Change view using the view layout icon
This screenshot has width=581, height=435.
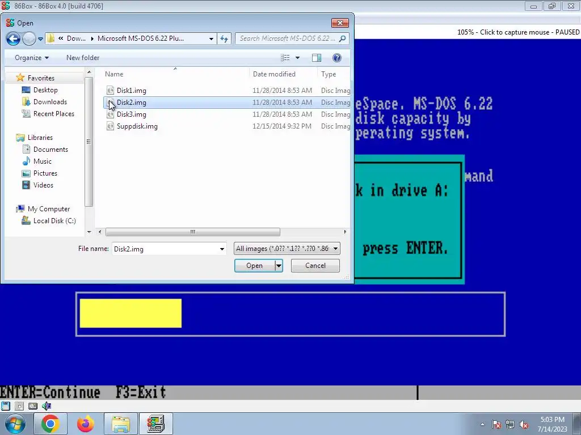tap(285, 58)
